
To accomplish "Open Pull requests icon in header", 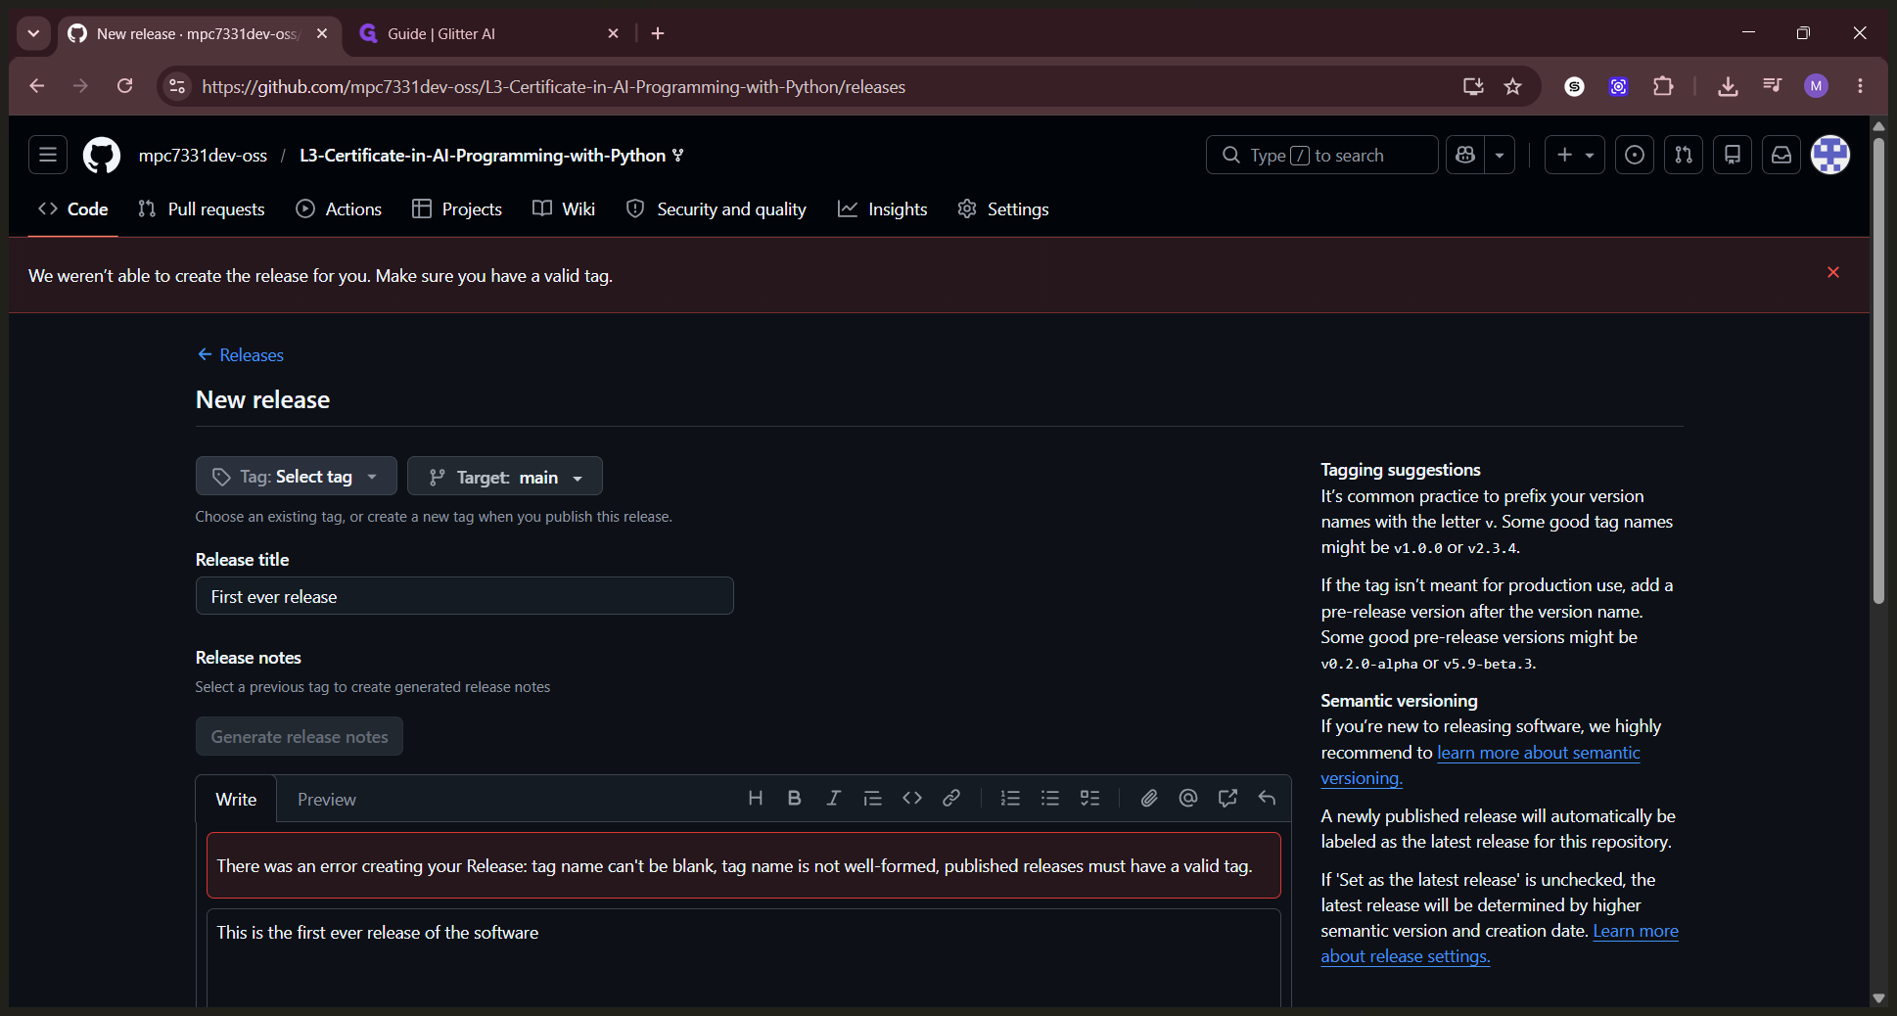I will pyautogui.click(x=1683, y=155).
